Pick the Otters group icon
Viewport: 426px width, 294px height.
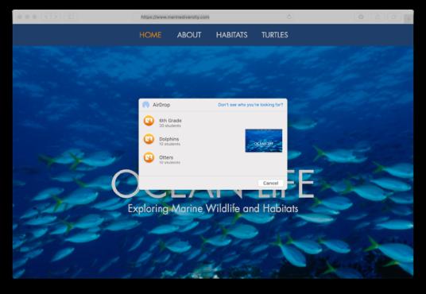pos(149,157)
